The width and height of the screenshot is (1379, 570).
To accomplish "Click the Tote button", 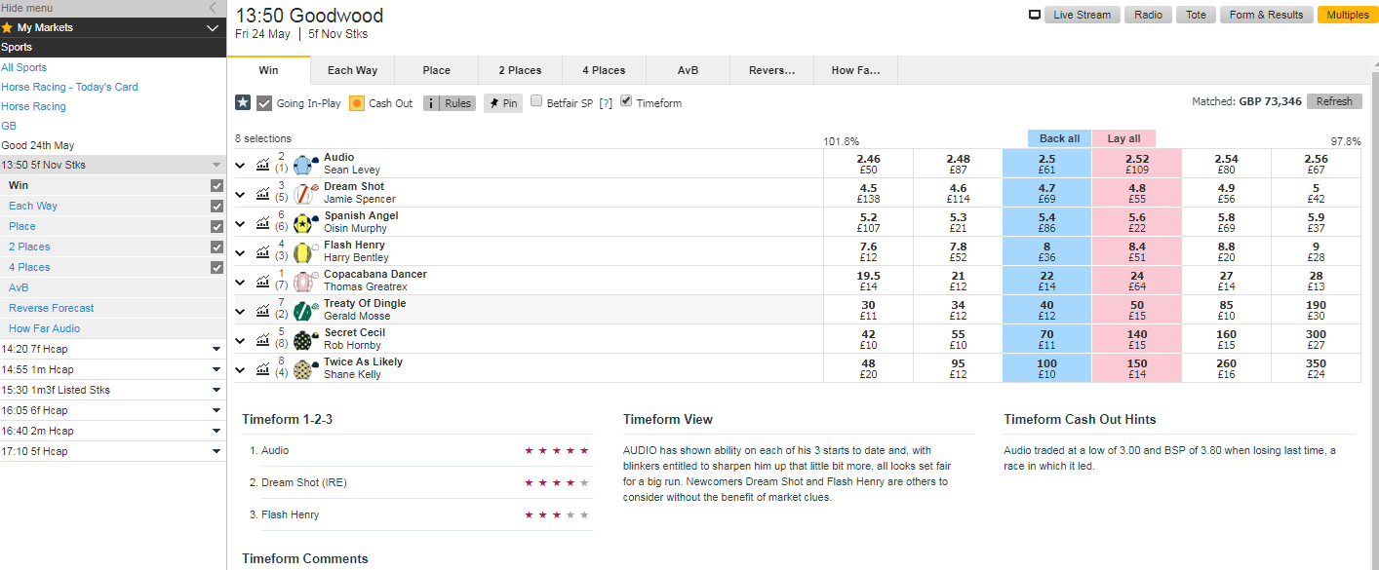I will point(1196,15).
